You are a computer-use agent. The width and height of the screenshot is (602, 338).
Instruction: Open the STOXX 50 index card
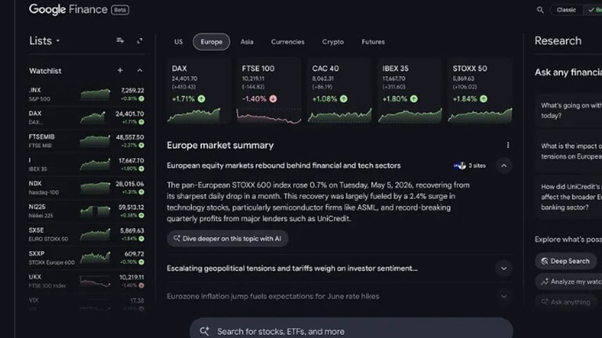point(480,92)
